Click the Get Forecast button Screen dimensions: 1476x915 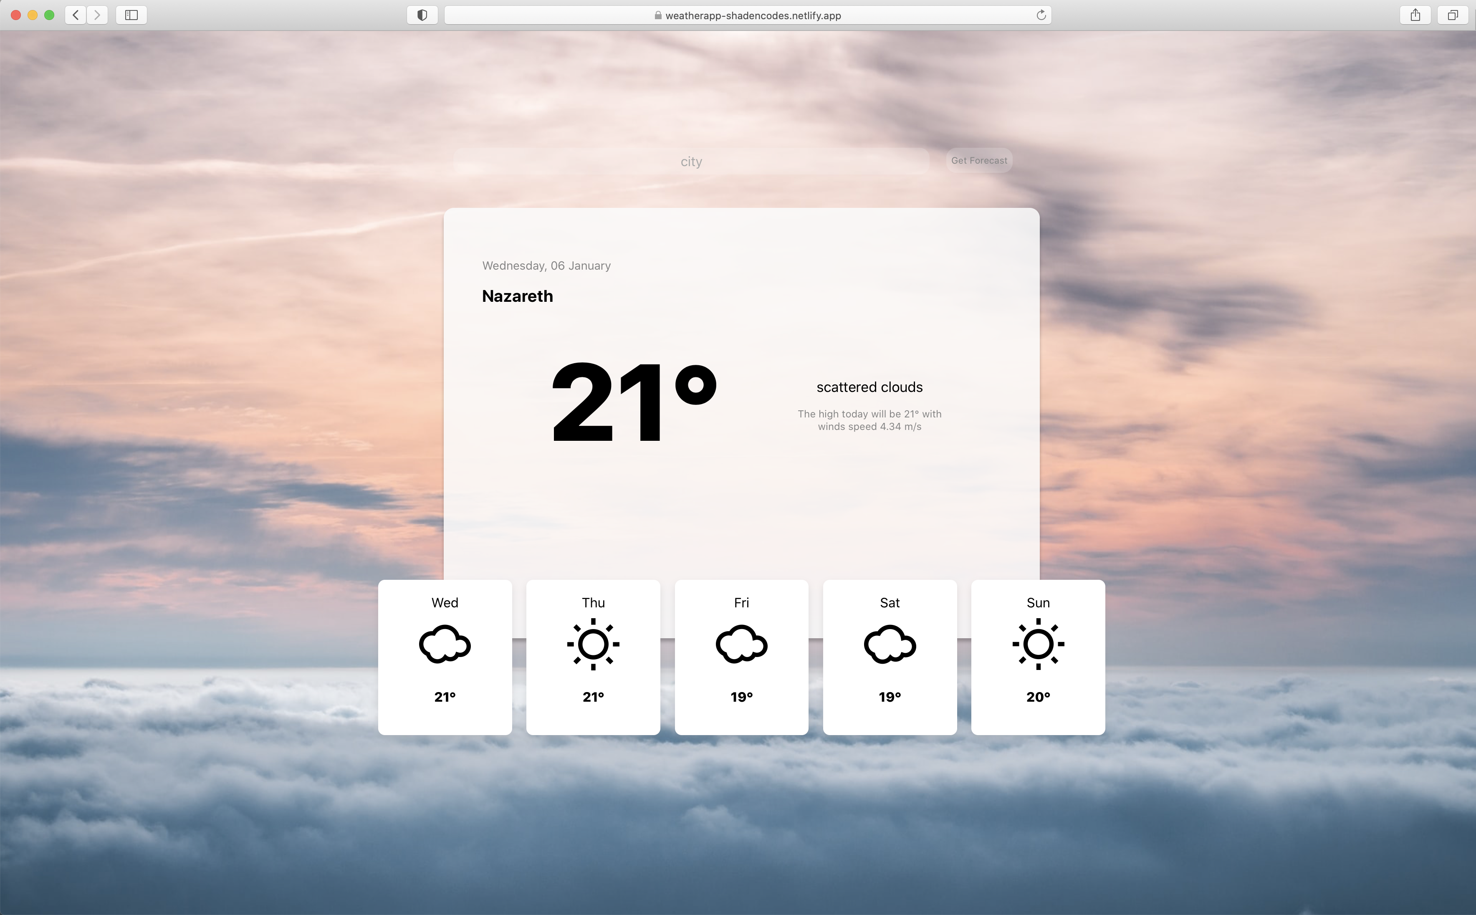point(979,160)
